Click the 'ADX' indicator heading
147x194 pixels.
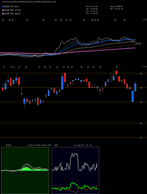tap(56, 145)
